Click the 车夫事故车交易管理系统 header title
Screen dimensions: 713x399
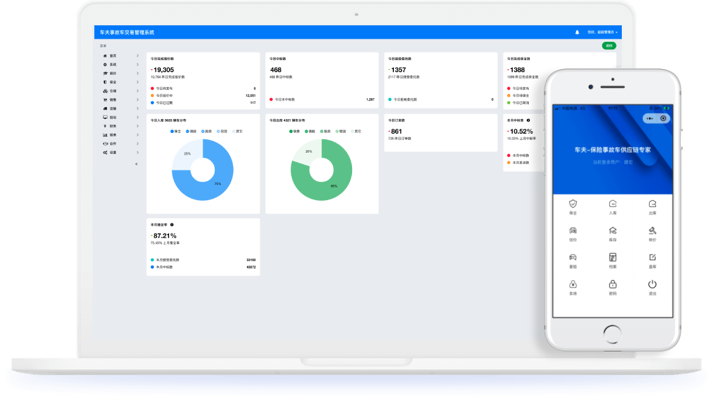[x=127, y=32]
